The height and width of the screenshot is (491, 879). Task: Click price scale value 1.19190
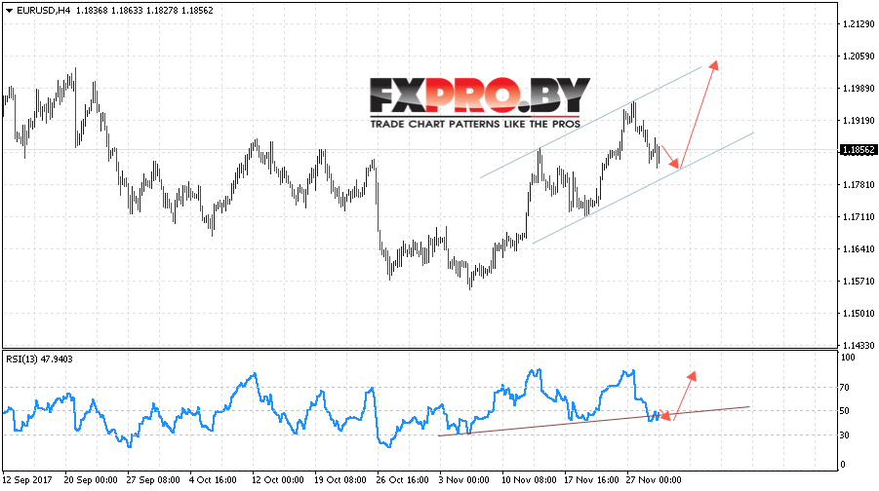tap(859, 121)
